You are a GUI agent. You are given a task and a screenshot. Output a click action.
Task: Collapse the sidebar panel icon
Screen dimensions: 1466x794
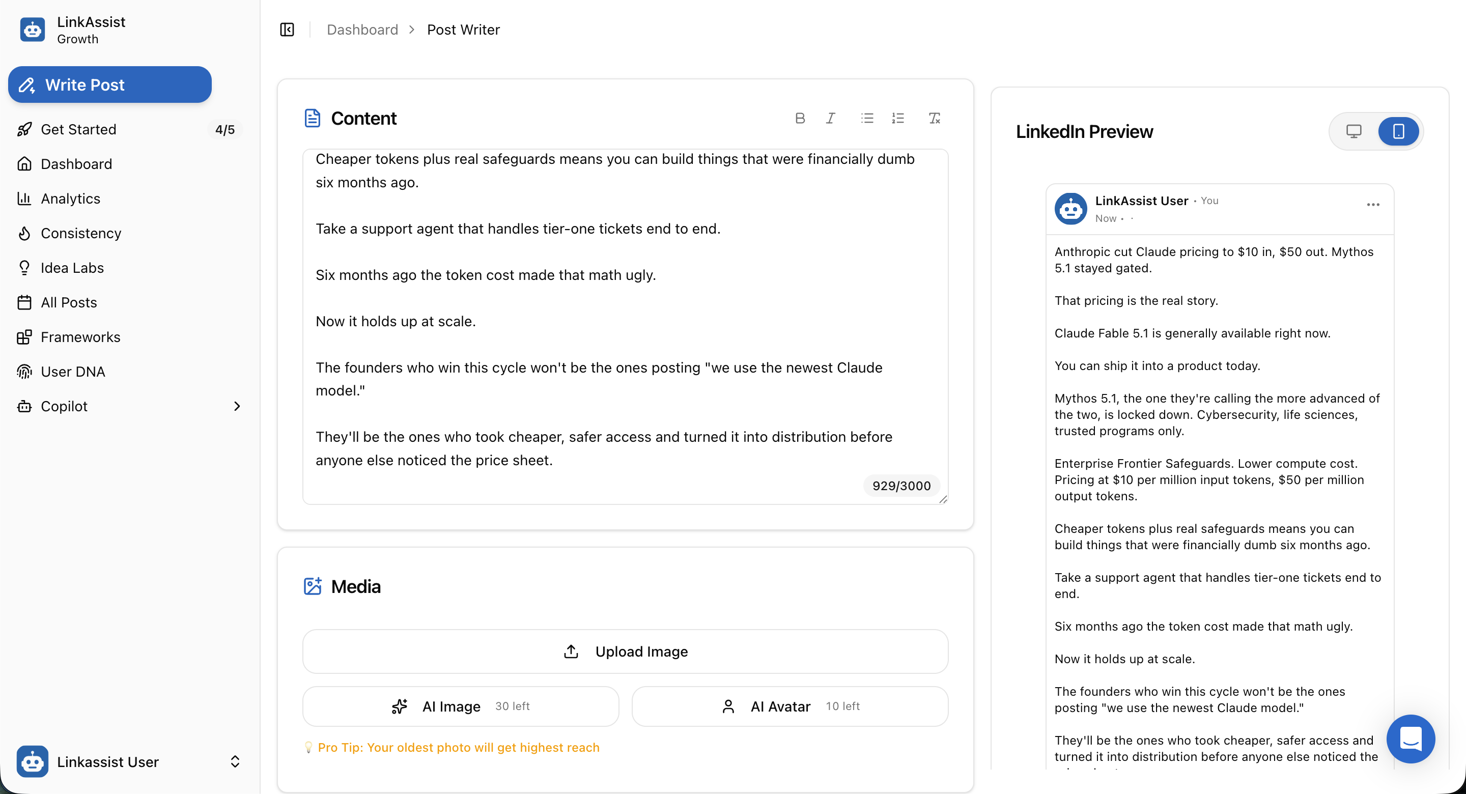click(287, 30)
